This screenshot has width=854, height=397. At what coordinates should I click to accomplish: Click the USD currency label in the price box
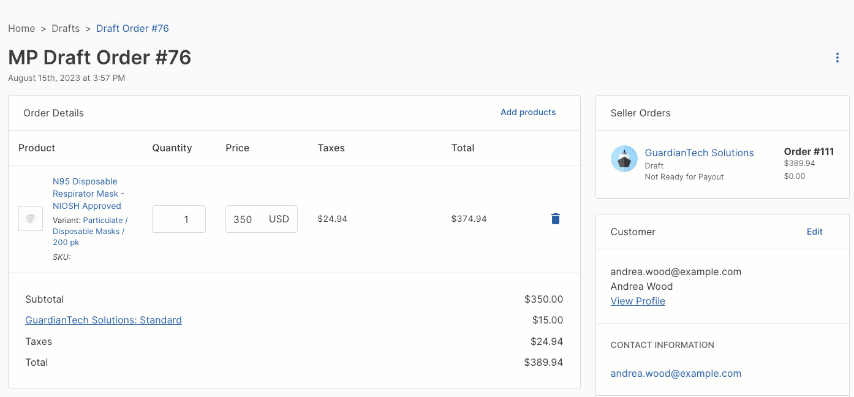pos(279,219)
